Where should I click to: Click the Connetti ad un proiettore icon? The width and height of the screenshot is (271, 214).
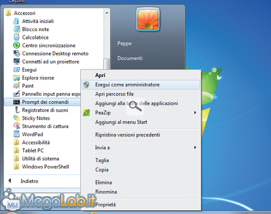(16, 61)
